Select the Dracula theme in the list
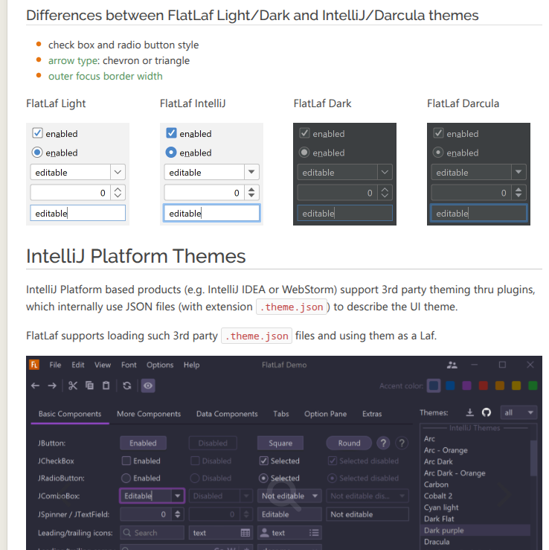 click(x=475, y=542)
